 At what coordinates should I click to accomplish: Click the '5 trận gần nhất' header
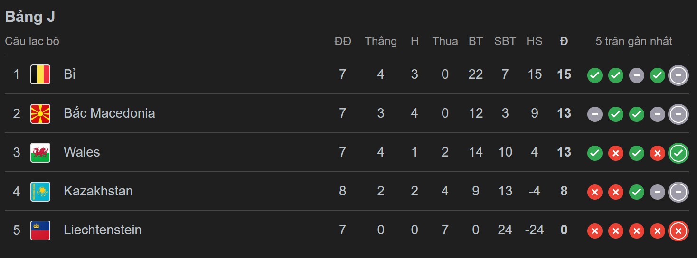[x=633, y=41]
